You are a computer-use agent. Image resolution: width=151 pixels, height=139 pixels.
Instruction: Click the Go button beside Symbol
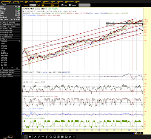click(x=38, y=5)
